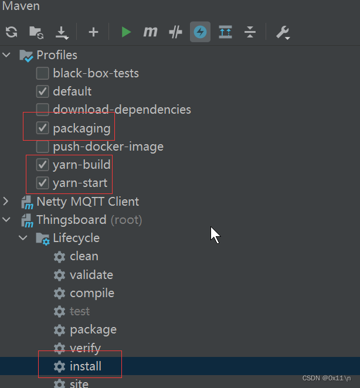Uncheck the yarn-build profile
Screen dimensions: 360x388
click(43, 165)
